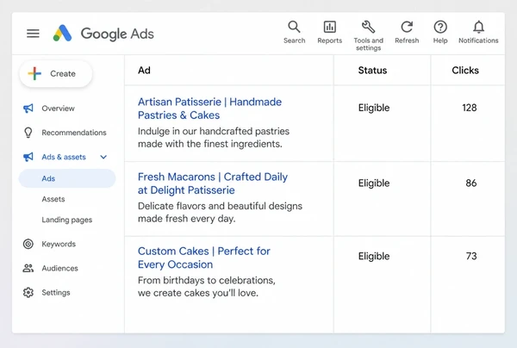Open the Notifications bell icon
The height and width of the screenshot is (348, 517).
tap(478, 27)
